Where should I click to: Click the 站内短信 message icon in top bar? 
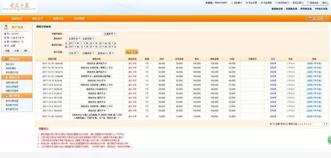tap(276, 3)
